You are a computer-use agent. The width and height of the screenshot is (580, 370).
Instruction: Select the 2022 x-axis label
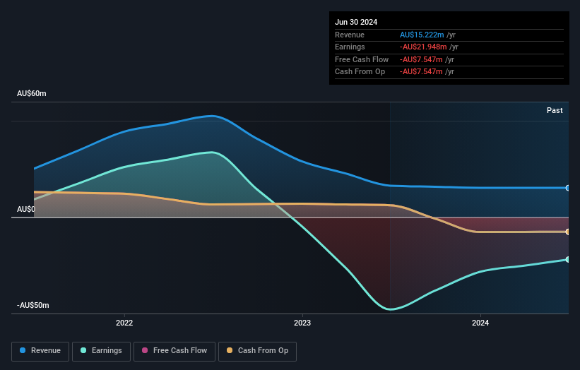(x=124, y=323)
